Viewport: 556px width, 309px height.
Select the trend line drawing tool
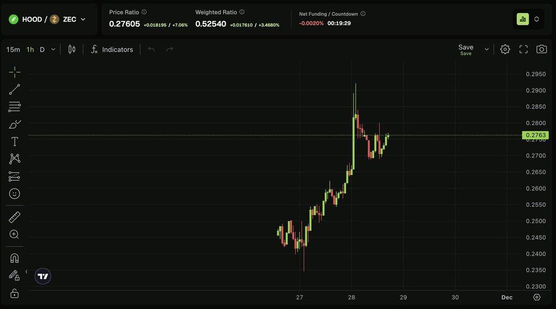tap(15, 89)
